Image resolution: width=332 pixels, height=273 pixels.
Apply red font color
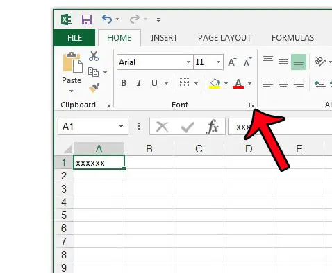238,83
